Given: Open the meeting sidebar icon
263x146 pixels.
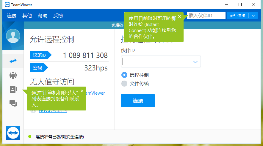Looking at the screenshot, I should pyautogui.click(x=13, y=75).
